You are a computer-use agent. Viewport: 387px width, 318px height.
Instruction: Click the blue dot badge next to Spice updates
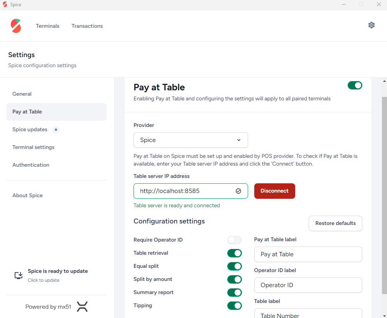coord(56,130)
